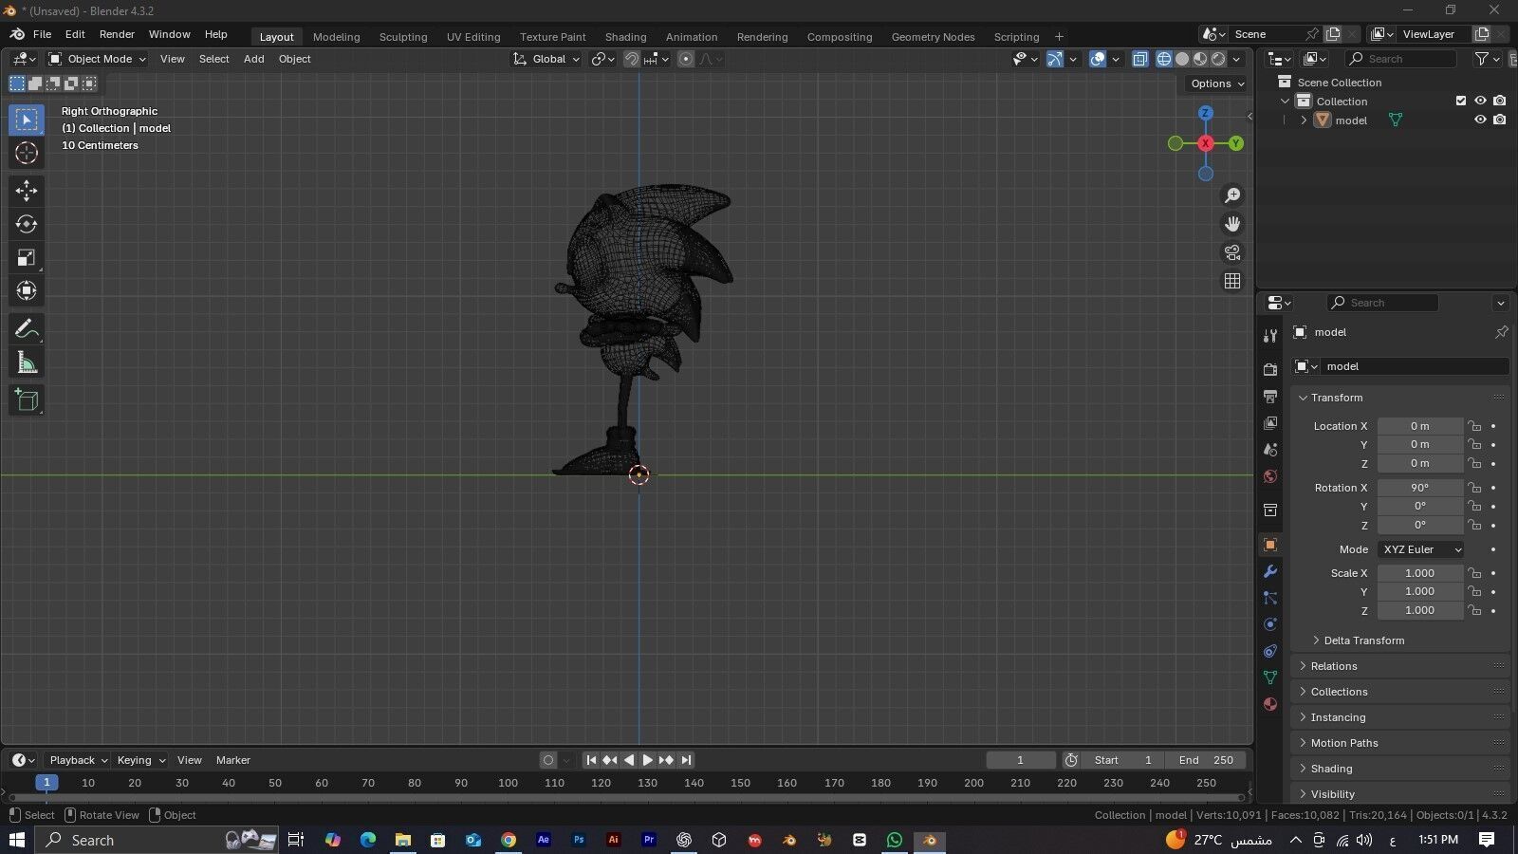
Task: Play the animation forward
Action: point(647,760)
